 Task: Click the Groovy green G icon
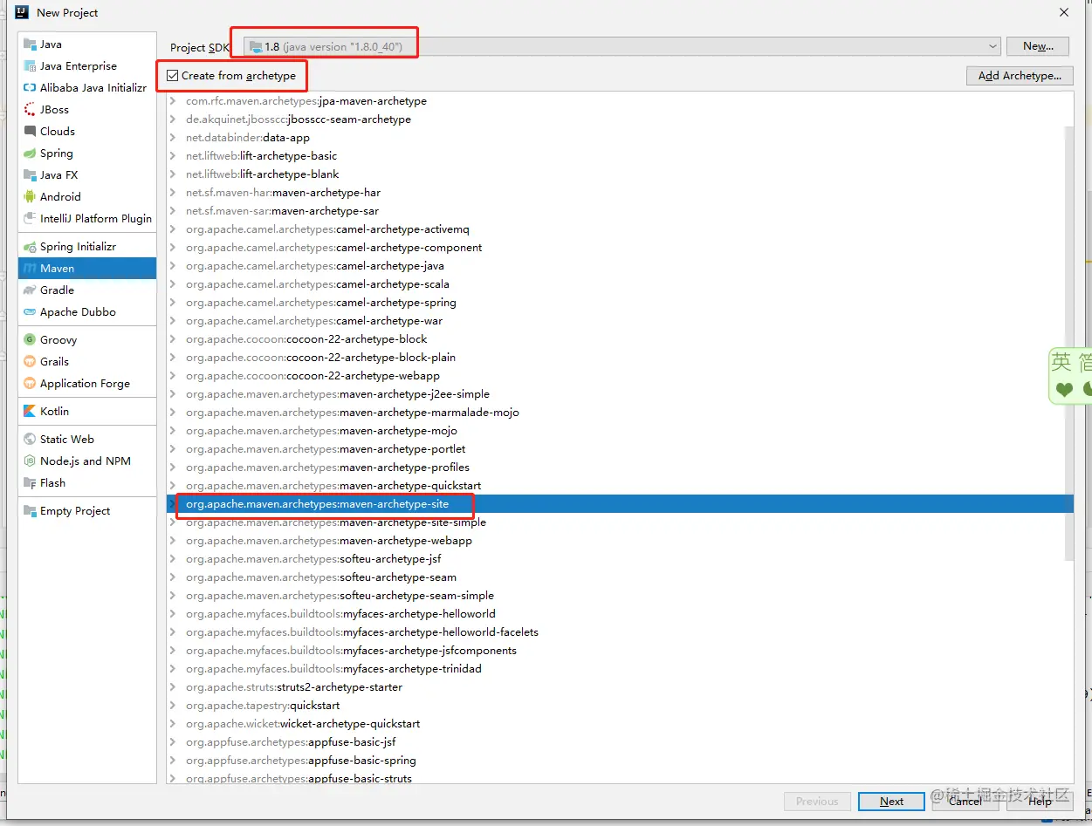tap(30, 340)
